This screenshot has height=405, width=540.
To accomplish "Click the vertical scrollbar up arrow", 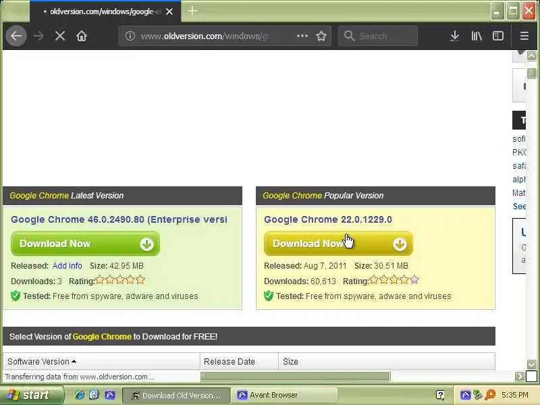I will (531, 55).
